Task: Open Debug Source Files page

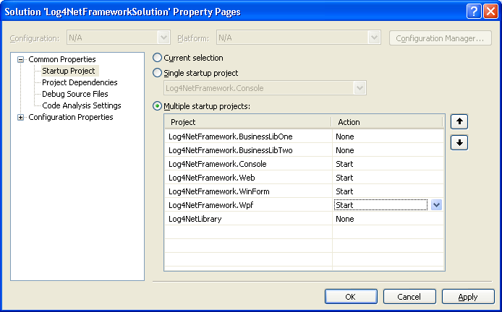Action: tap(75, 94)
